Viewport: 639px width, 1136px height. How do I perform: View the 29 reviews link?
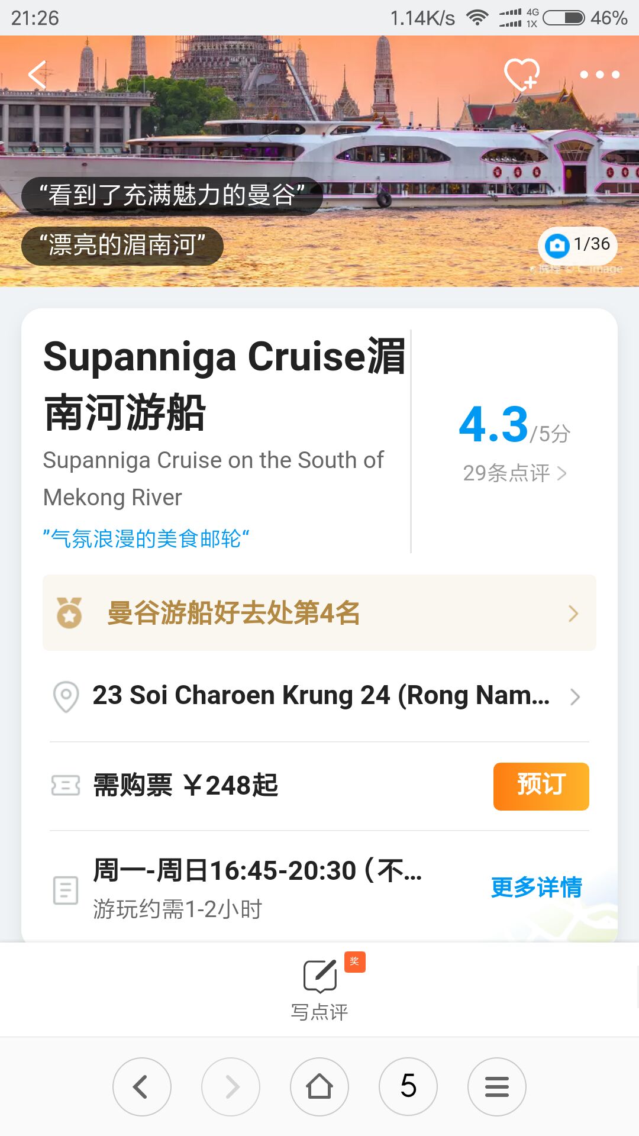click(x=515, y=473)
